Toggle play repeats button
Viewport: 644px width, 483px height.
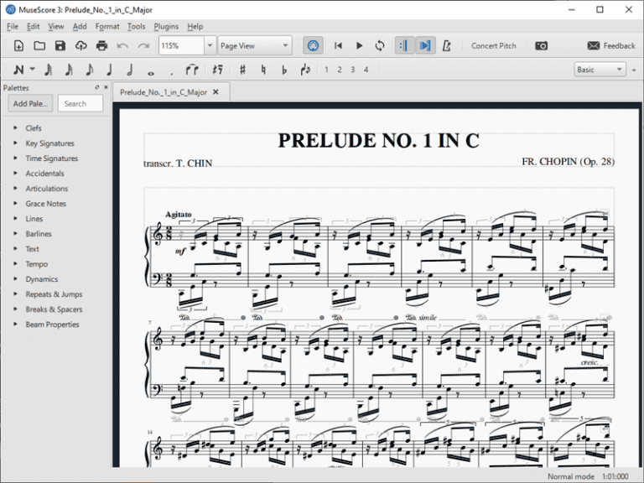(404, 45)
